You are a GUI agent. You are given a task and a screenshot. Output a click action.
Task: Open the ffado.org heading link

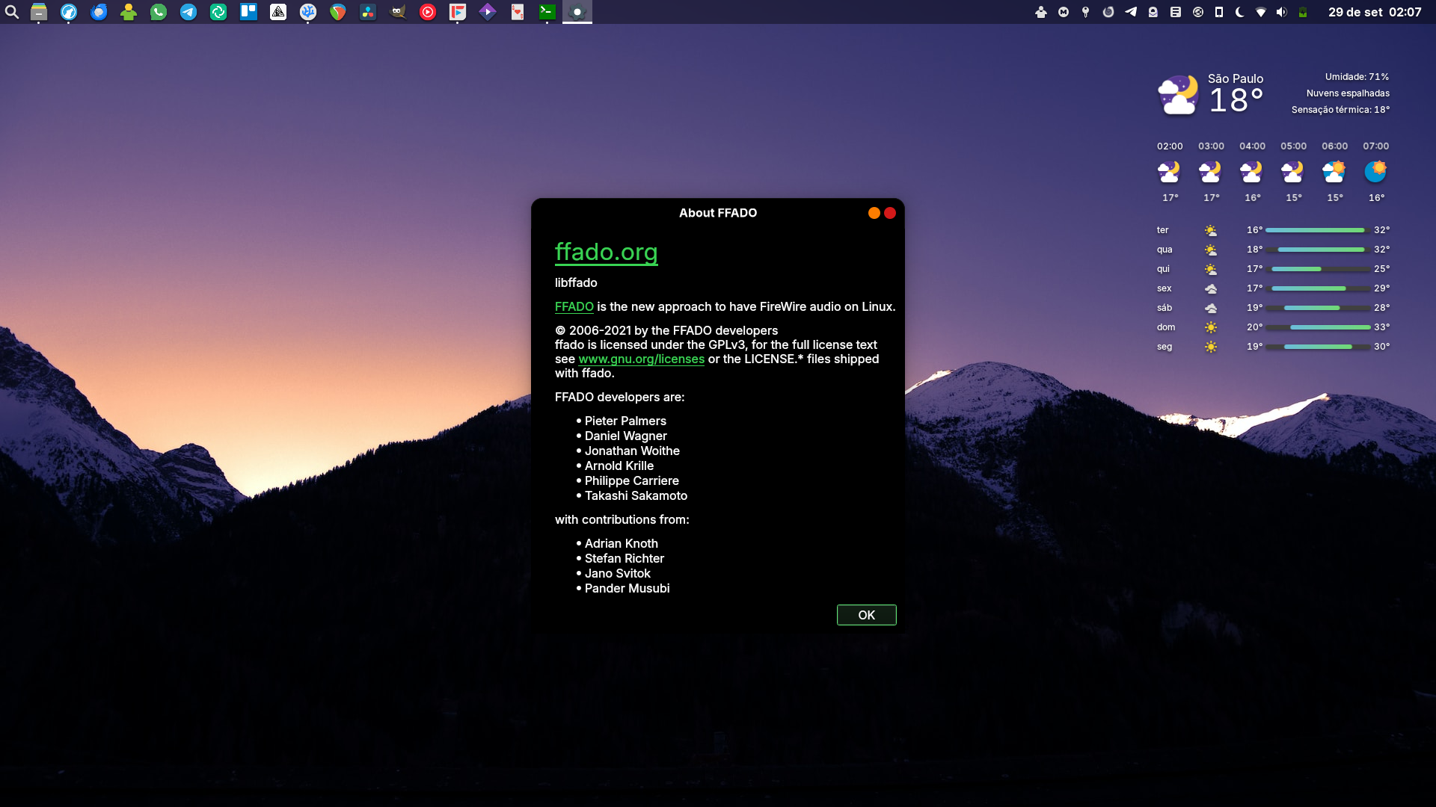[606, 253]
